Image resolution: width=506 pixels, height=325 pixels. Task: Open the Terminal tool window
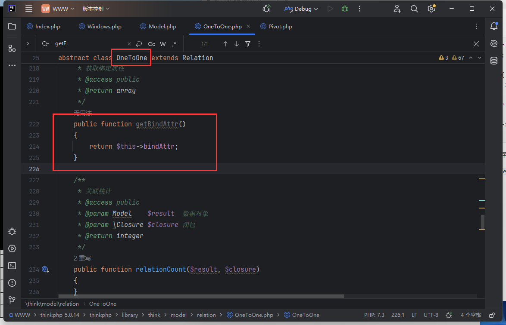click(x=12, y=266)
